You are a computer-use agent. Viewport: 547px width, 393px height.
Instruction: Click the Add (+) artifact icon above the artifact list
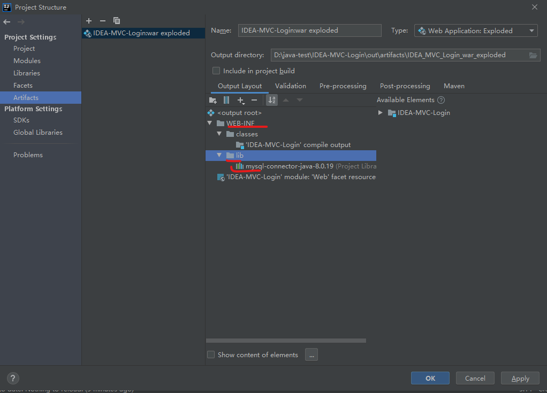(x=89, y=20)
